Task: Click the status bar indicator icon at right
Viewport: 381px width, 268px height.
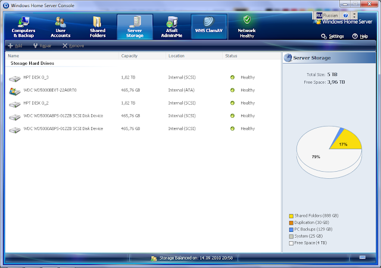Action: click(x=363, y=257)
